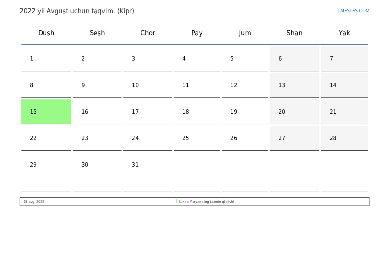Pick day 10 in the calendar
Image resolution: width=389 pixels, height=275 pixels.
[148, 85]
